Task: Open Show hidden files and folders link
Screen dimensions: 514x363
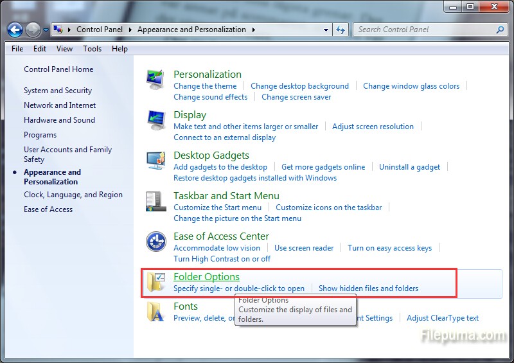Action: [x=368, y=288]
